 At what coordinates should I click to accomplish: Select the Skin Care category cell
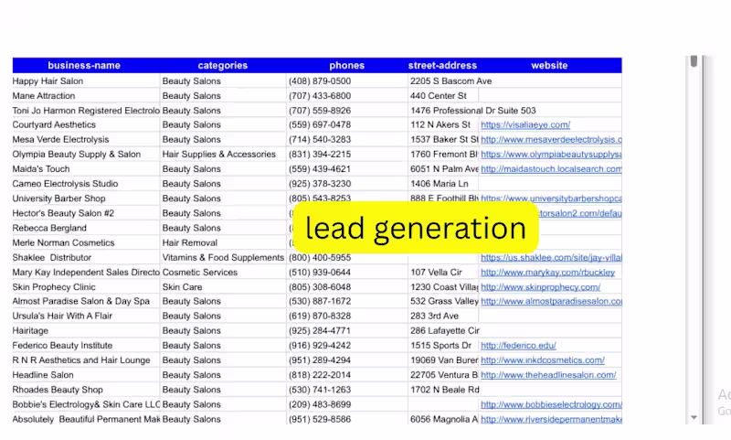click(223, 287)
